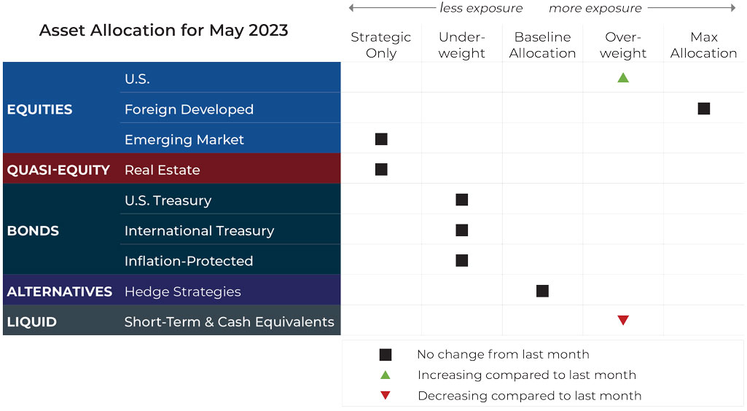The height and width of the screenshot is (411, 747).
Task: Click the green up triangle in U.S. row
Action: pyautogui.click(x=623, y=78)
